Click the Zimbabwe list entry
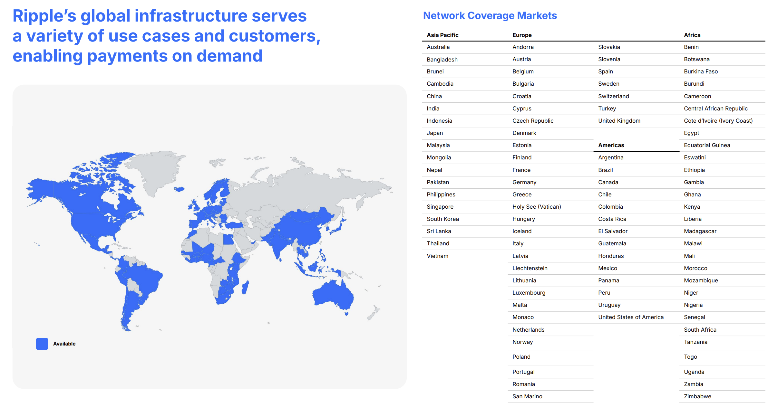 pos(697,396)
